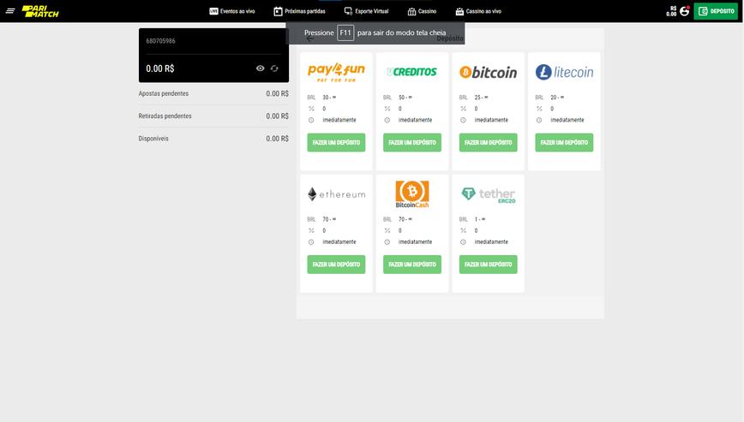This screenshot has height=422, width=744.
Task: Select the Pay4Fun logo
Action: point(336,72)
